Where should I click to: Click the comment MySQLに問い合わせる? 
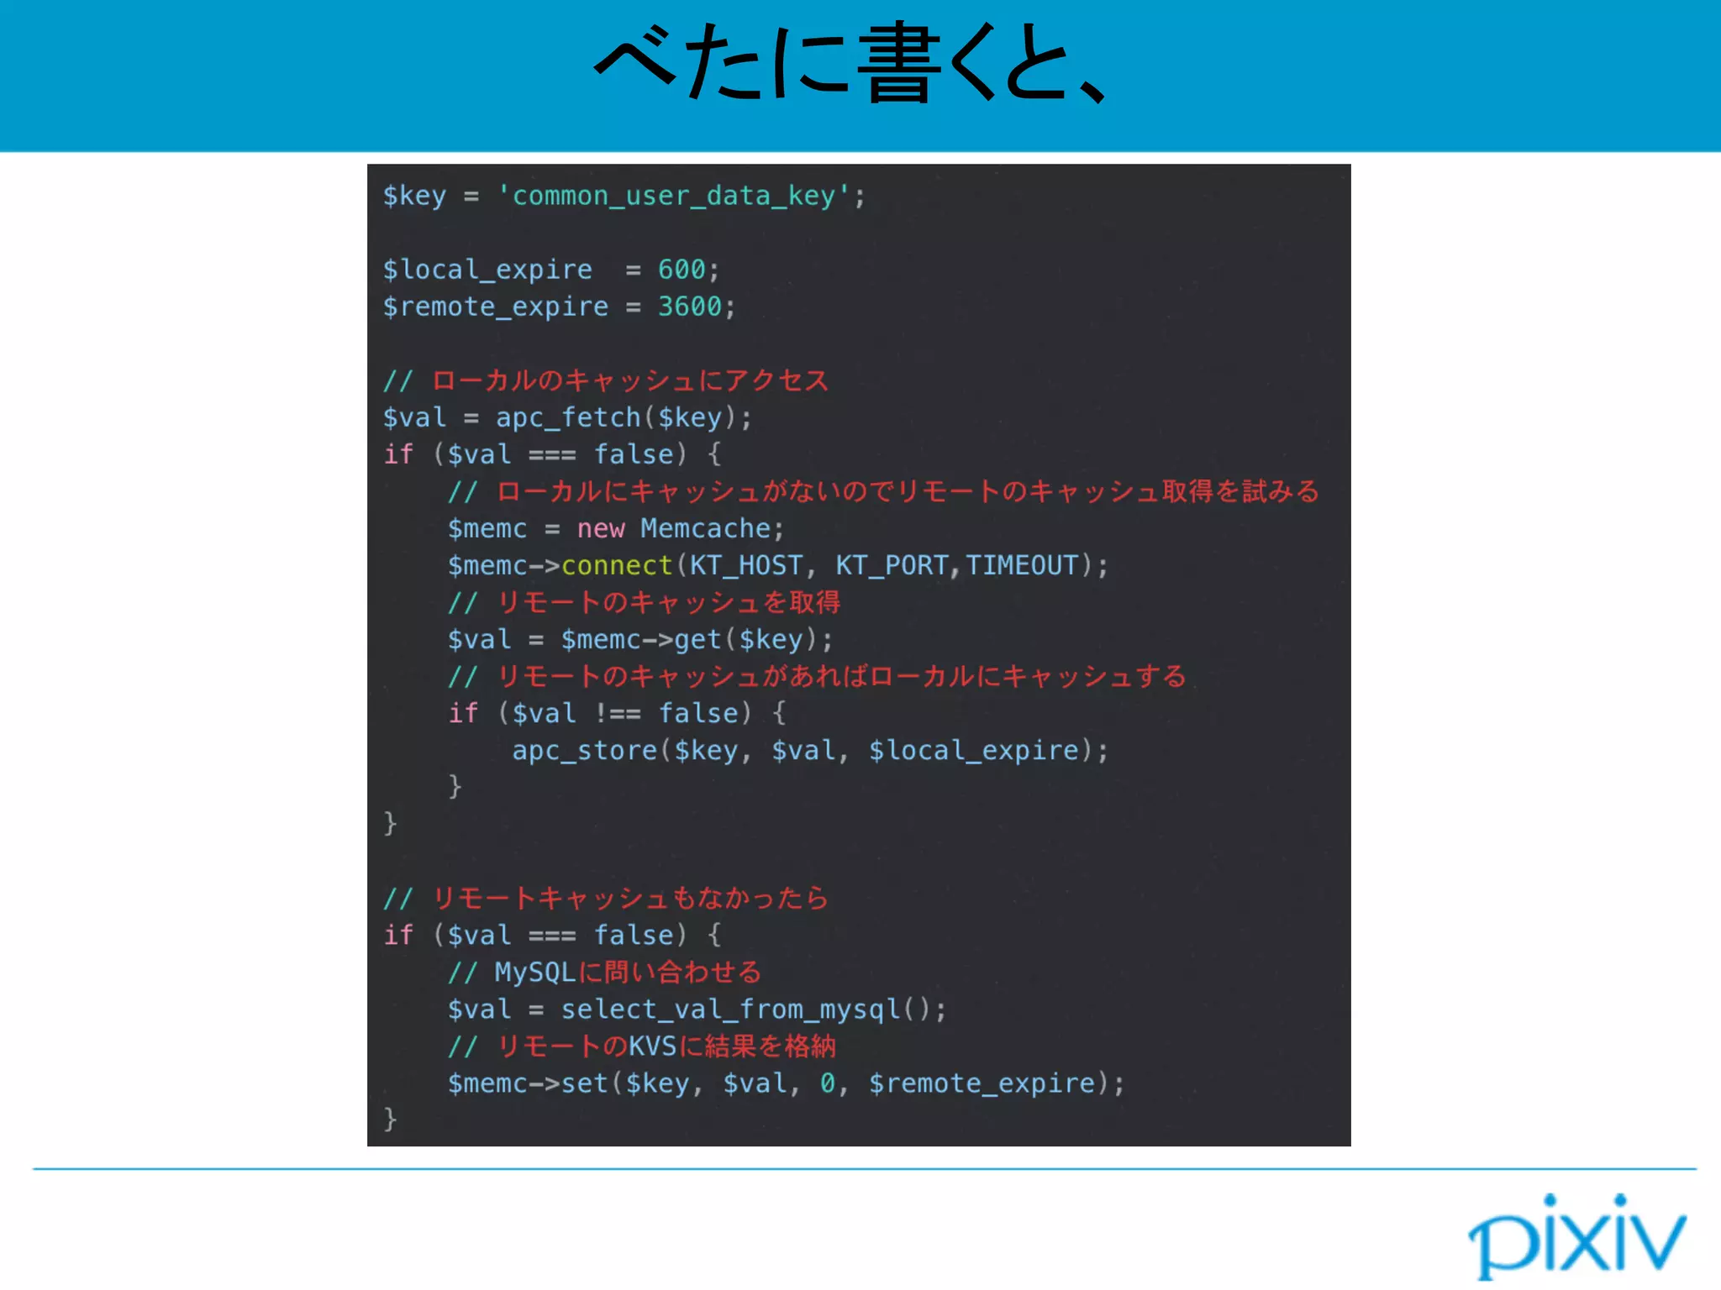[604, 973]
